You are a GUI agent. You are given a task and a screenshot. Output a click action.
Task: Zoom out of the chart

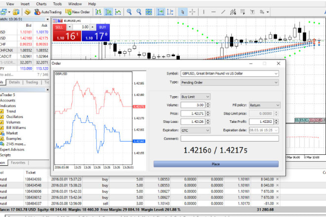click(x=139, y=12)
